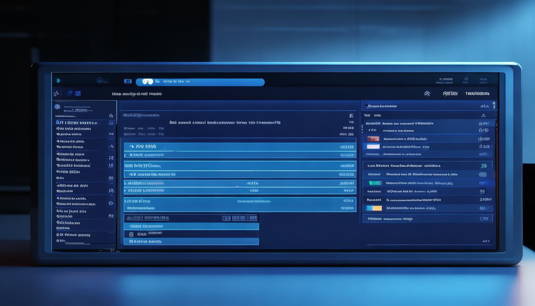Click the white toggle knob inside the top search pill
Screen dimensions: 535x306
click(x=148, y=82)
